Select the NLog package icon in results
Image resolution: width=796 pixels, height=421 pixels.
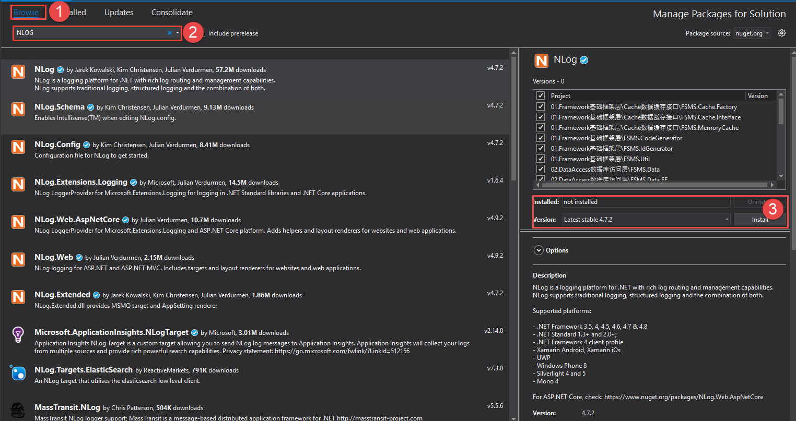[x=18, y=71]
